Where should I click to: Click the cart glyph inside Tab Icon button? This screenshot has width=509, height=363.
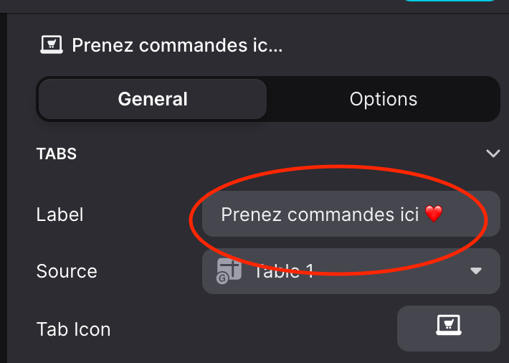pyautogui.click(x=448, y=324)
